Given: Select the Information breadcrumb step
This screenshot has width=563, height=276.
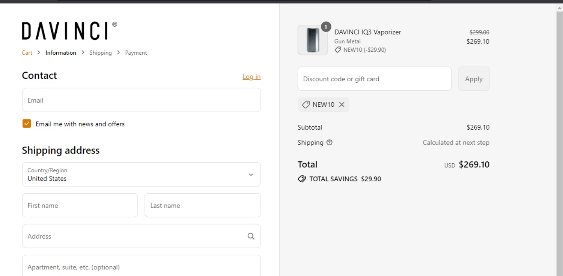Looking at the screenshot, I should 61,53.
